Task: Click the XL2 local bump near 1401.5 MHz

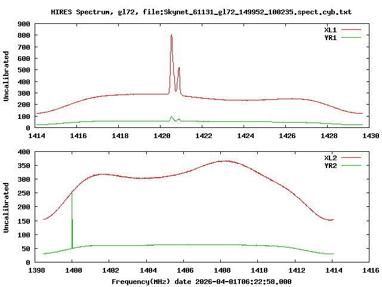Action: tap(102, 174)
